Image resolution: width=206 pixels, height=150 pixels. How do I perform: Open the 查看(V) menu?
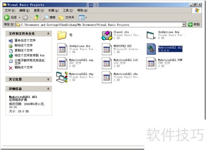pyautogui.click(x=39, y=10)
